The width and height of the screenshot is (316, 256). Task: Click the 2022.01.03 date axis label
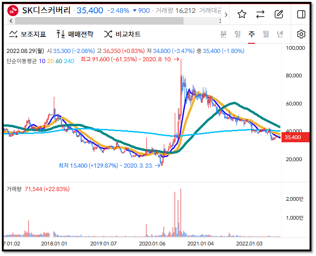click(x=249, y=244)
